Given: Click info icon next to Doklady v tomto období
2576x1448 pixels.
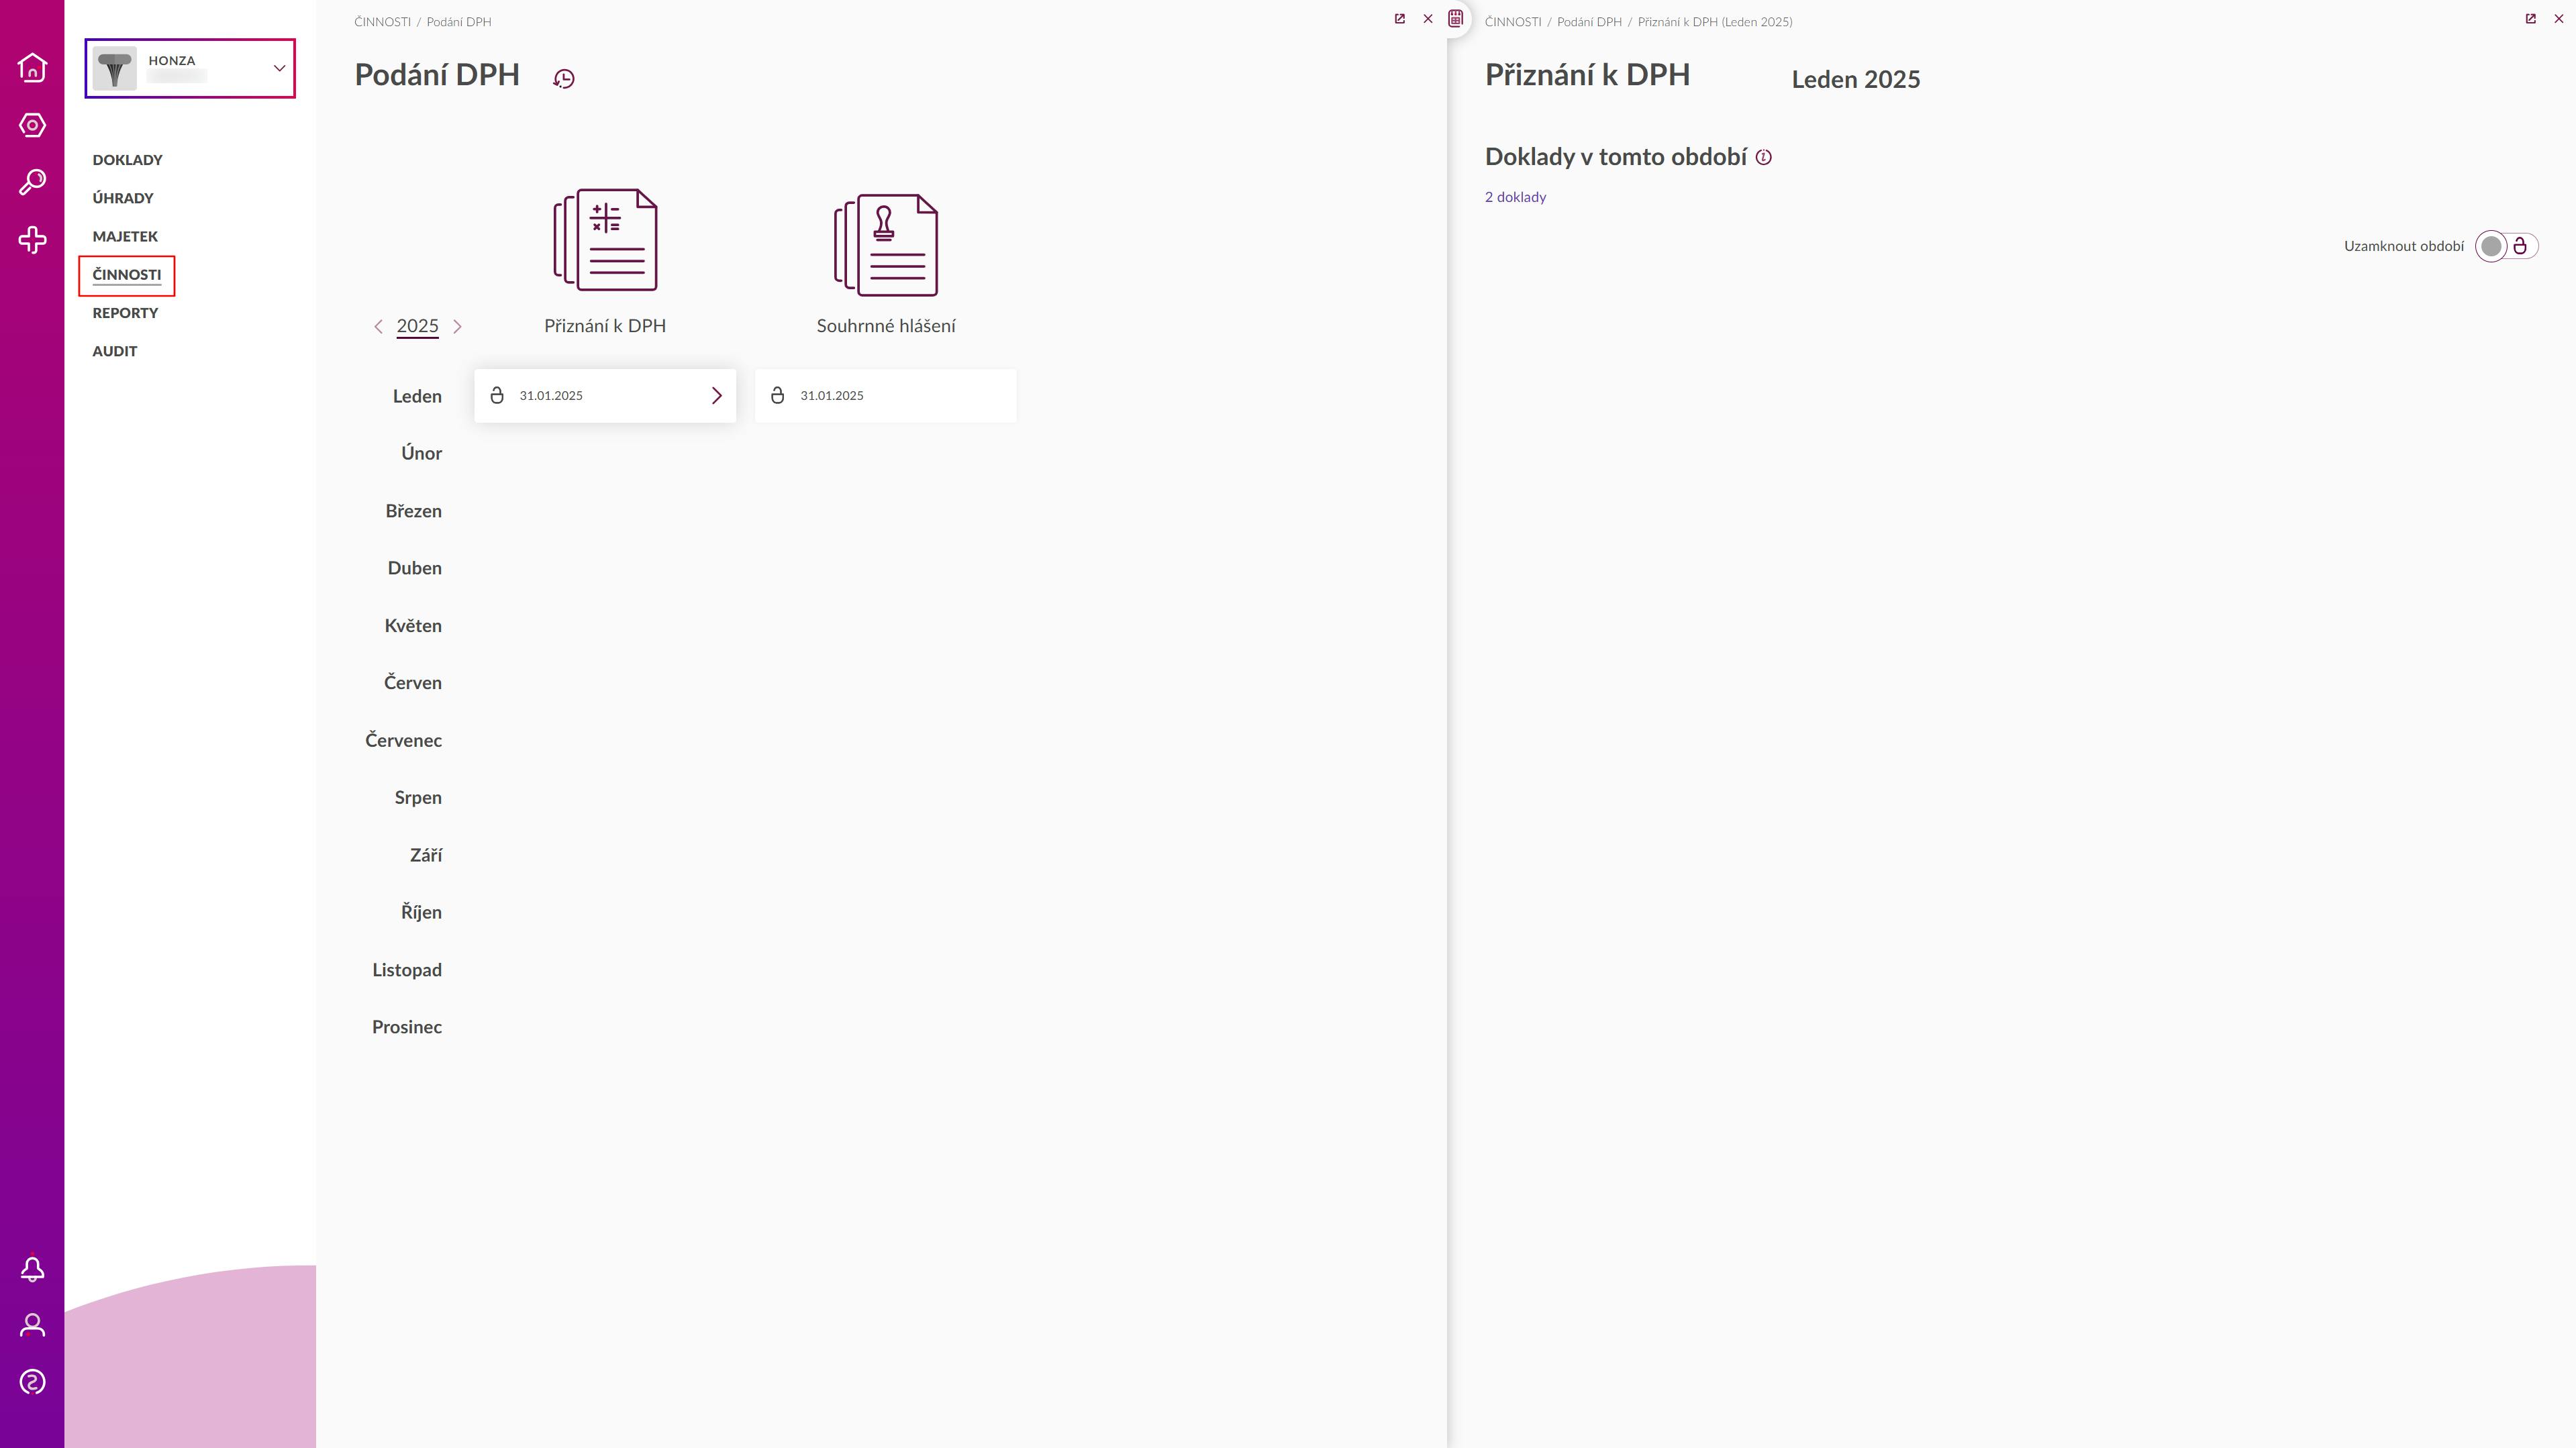Looking at the screenshot, I should coord(1764,157).
